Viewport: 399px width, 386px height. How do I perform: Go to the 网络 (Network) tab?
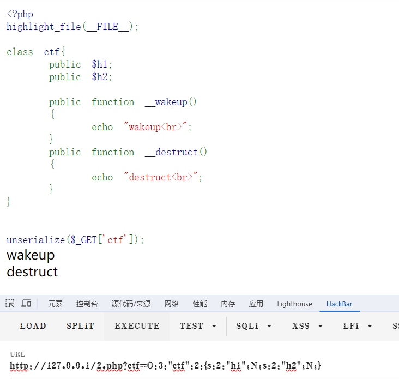coord(172,304)
